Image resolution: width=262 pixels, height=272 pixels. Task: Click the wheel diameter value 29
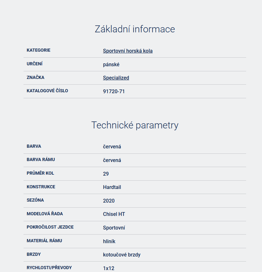click(106, 174)
